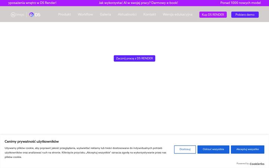Click the 'Cenimy prywatność użytkowników' heading
269x168 pixels.
[x=31, y=141]
